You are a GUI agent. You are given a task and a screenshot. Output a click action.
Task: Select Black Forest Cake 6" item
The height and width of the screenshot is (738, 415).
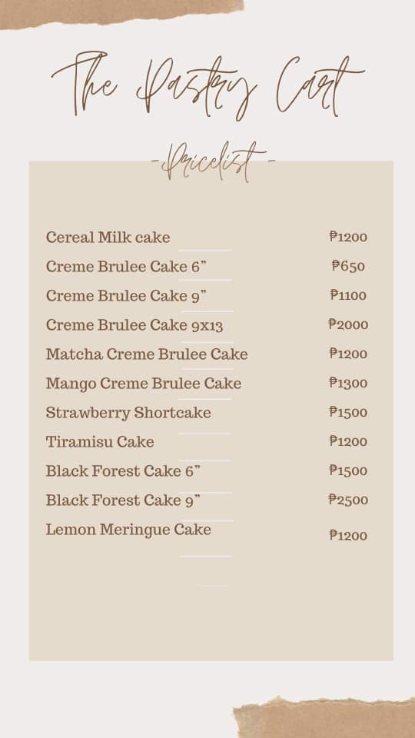point(123,470)
